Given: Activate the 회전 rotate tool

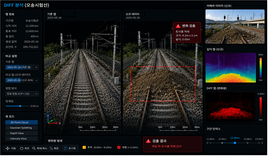Looking at the screenshot, I should click(22, 149).
